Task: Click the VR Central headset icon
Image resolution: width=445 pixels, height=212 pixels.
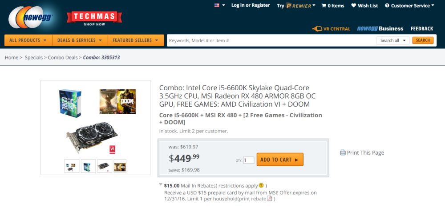Action: [x=317, y=29]
